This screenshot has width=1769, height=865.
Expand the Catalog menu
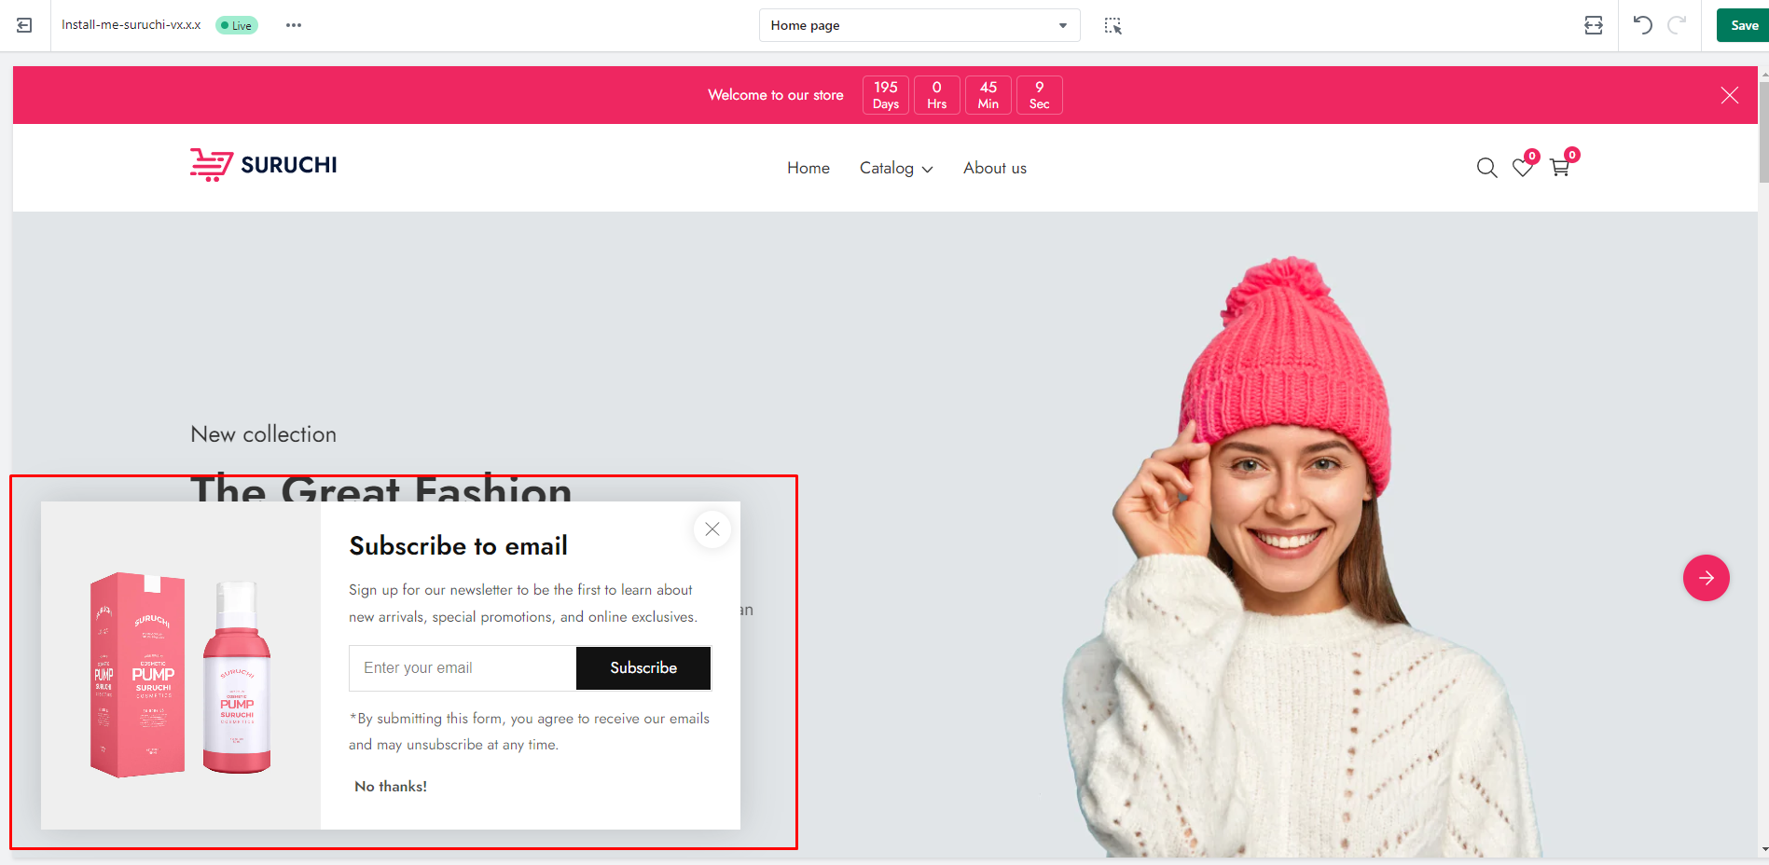896,168
